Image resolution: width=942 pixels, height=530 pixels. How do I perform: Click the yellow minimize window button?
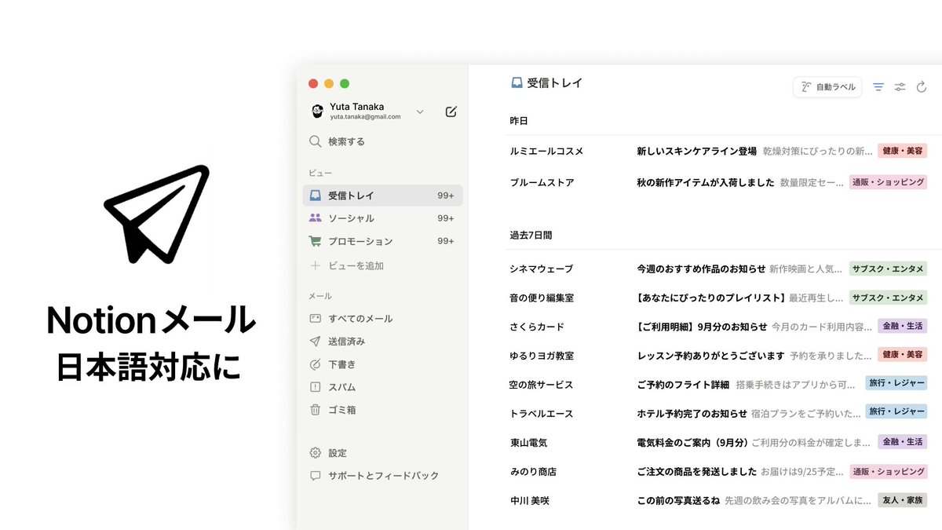[329, 84]
